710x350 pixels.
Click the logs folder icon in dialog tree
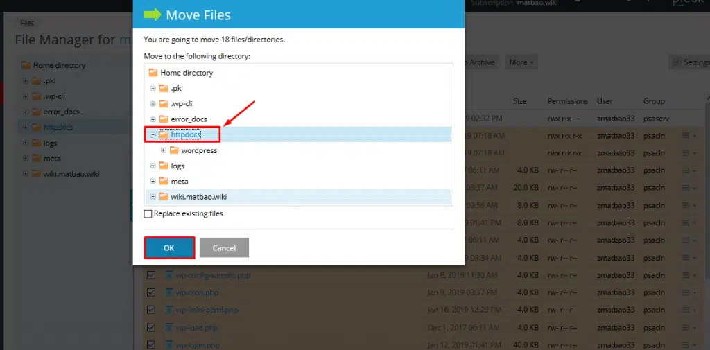point(164,166)
